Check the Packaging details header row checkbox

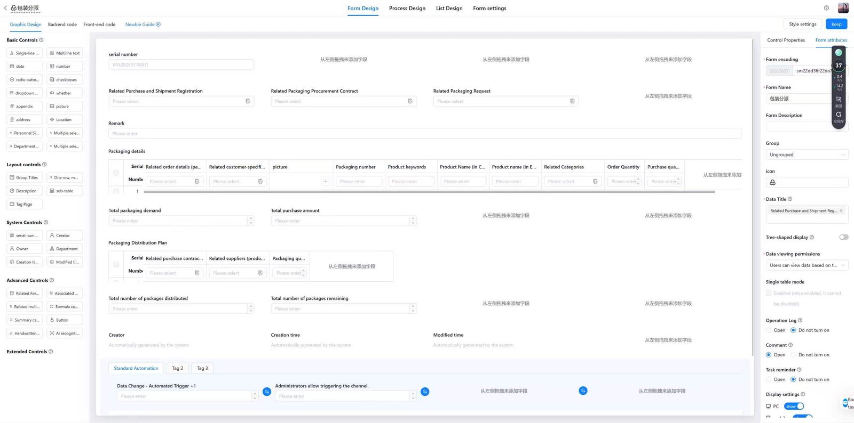pyautogui.click(x=116, y=173)
